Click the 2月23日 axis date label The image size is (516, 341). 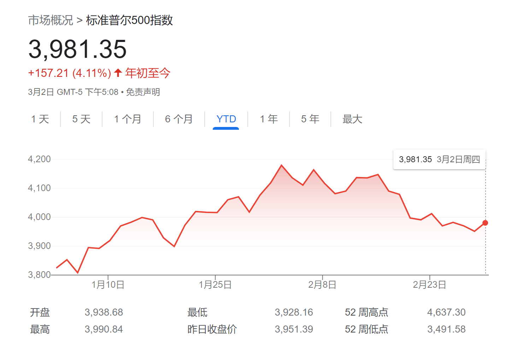coord(430,285)
